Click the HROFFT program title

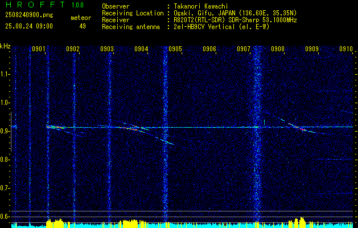click(x=35, y=5)
